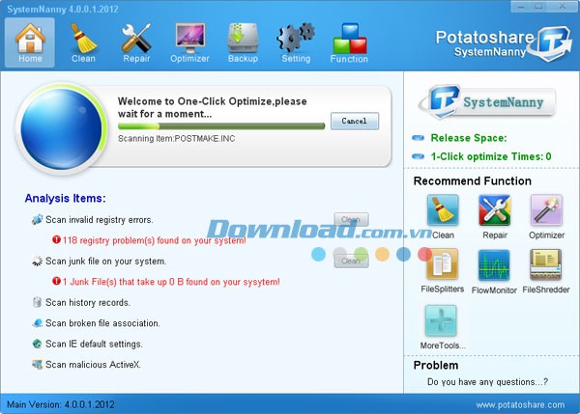Select 'Scan broken file association.' item

click(102, 323)
